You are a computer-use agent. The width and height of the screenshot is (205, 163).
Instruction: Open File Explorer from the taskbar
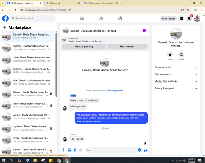[x=35, y=161]
